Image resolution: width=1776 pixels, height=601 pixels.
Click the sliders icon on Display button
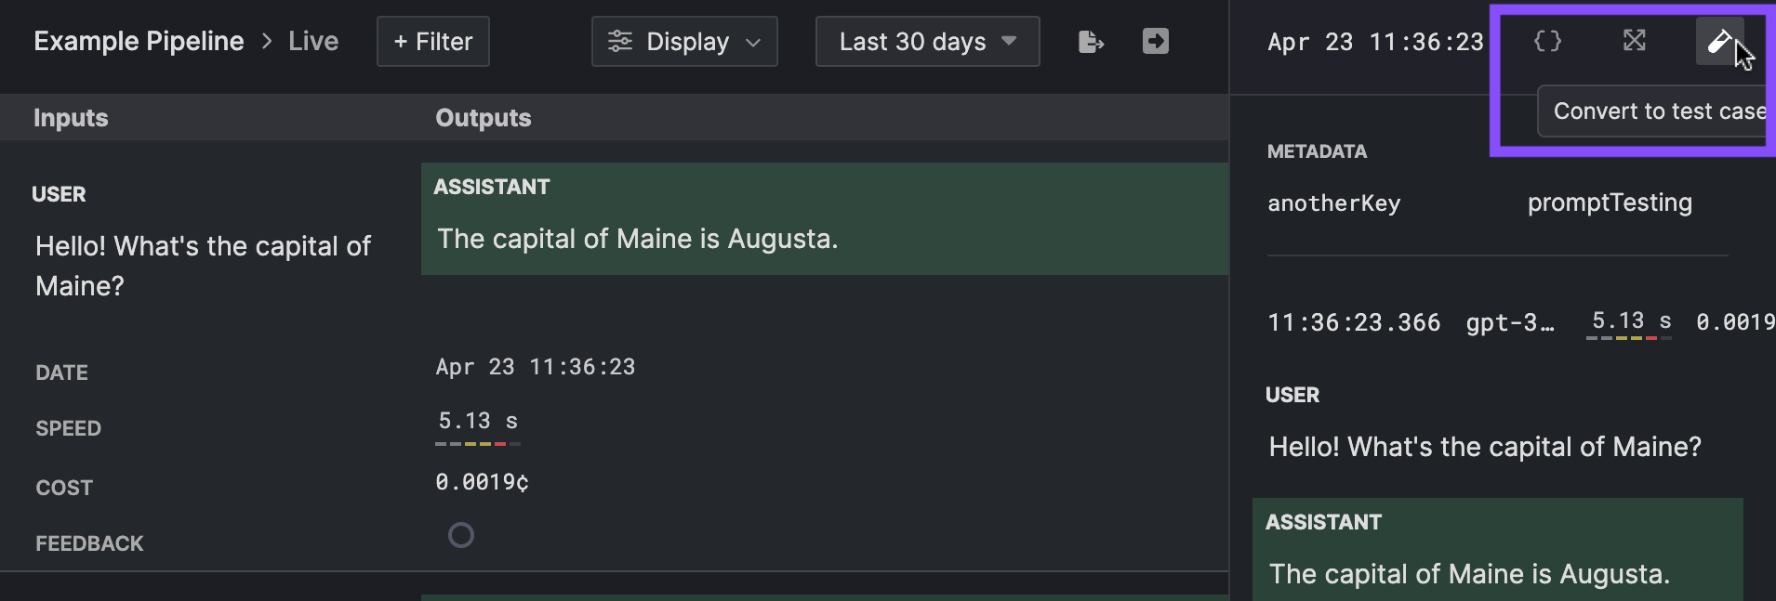coord(620,42)
